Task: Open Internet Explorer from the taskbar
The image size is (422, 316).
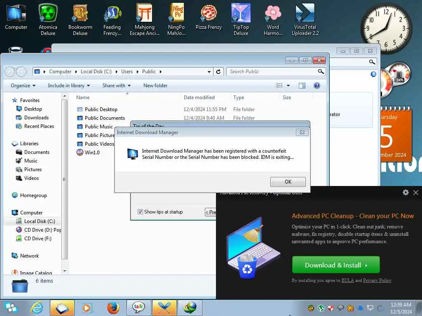Action: coord(37,308)
